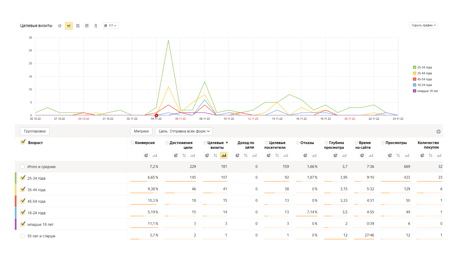
Task: Check the Итого и средние checkbox
Action: point(23,167)
